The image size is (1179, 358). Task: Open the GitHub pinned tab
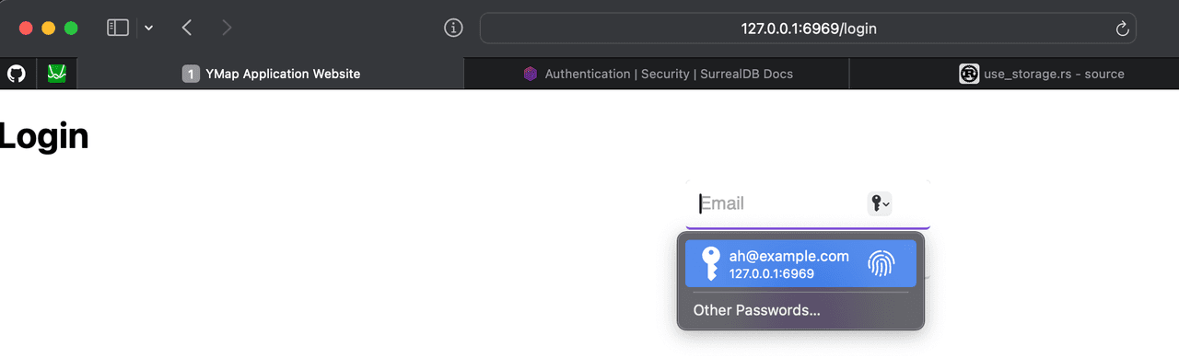coord(16,74)
